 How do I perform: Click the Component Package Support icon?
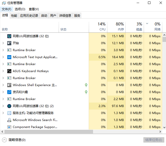9,127
